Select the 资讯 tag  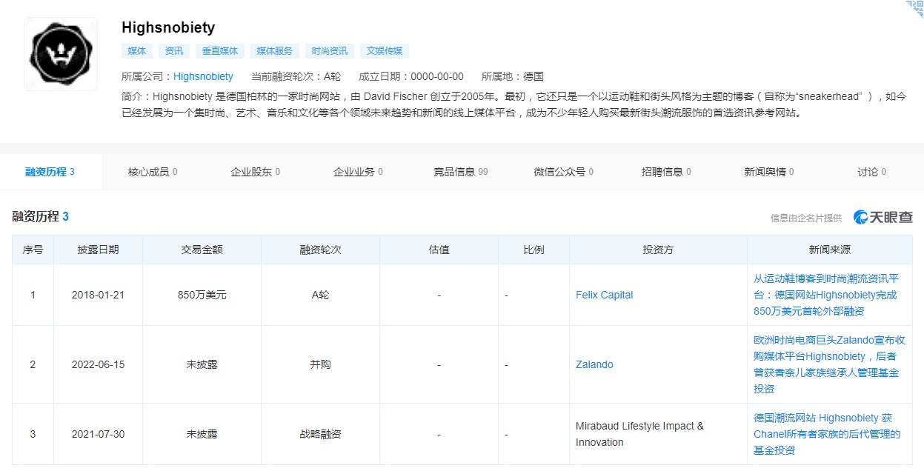[174, 51]
